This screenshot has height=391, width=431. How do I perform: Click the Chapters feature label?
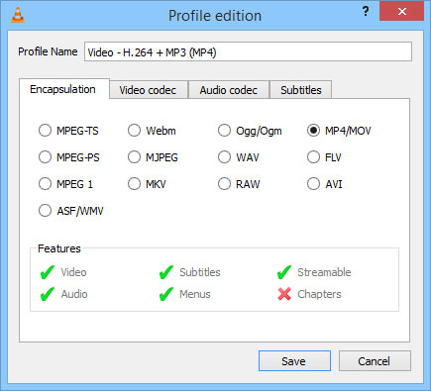point(319,294)
